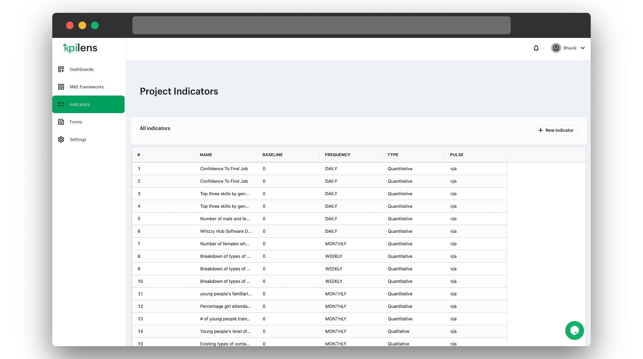
Task: Go to the Forms menu item
Action: tap(76, 122)
